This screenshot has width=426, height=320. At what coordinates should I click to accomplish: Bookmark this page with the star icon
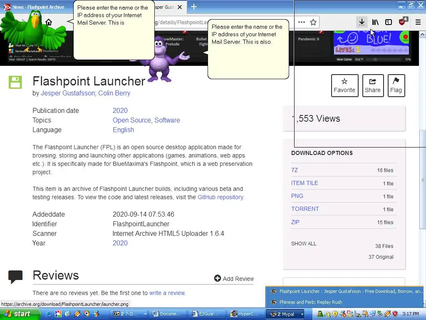[x=313, y=22]
